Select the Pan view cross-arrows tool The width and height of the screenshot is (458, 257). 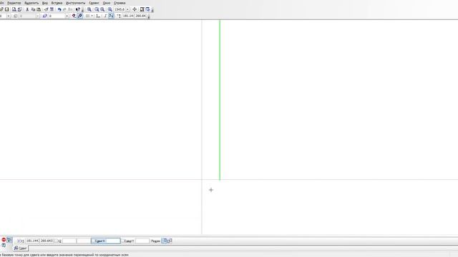coord(135,9)
